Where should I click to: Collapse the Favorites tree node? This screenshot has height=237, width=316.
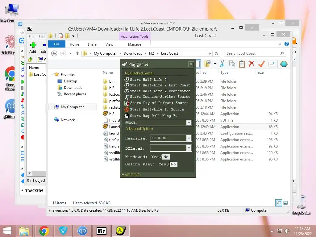pyautogui.click(x=52, y=75)
